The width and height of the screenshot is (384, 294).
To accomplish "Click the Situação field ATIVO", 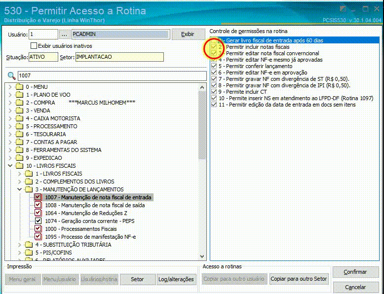I will (x=43, y=57).
